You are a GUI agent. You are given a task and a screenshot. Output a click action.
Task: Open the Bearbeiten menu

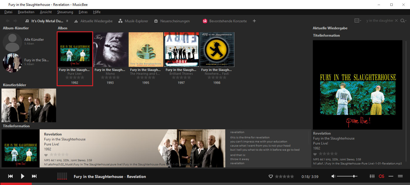26,12
